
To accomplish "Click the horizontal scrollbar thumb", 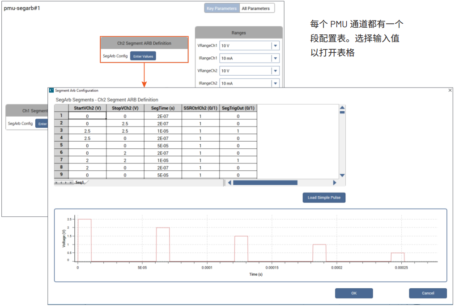I will coord(265,183).
